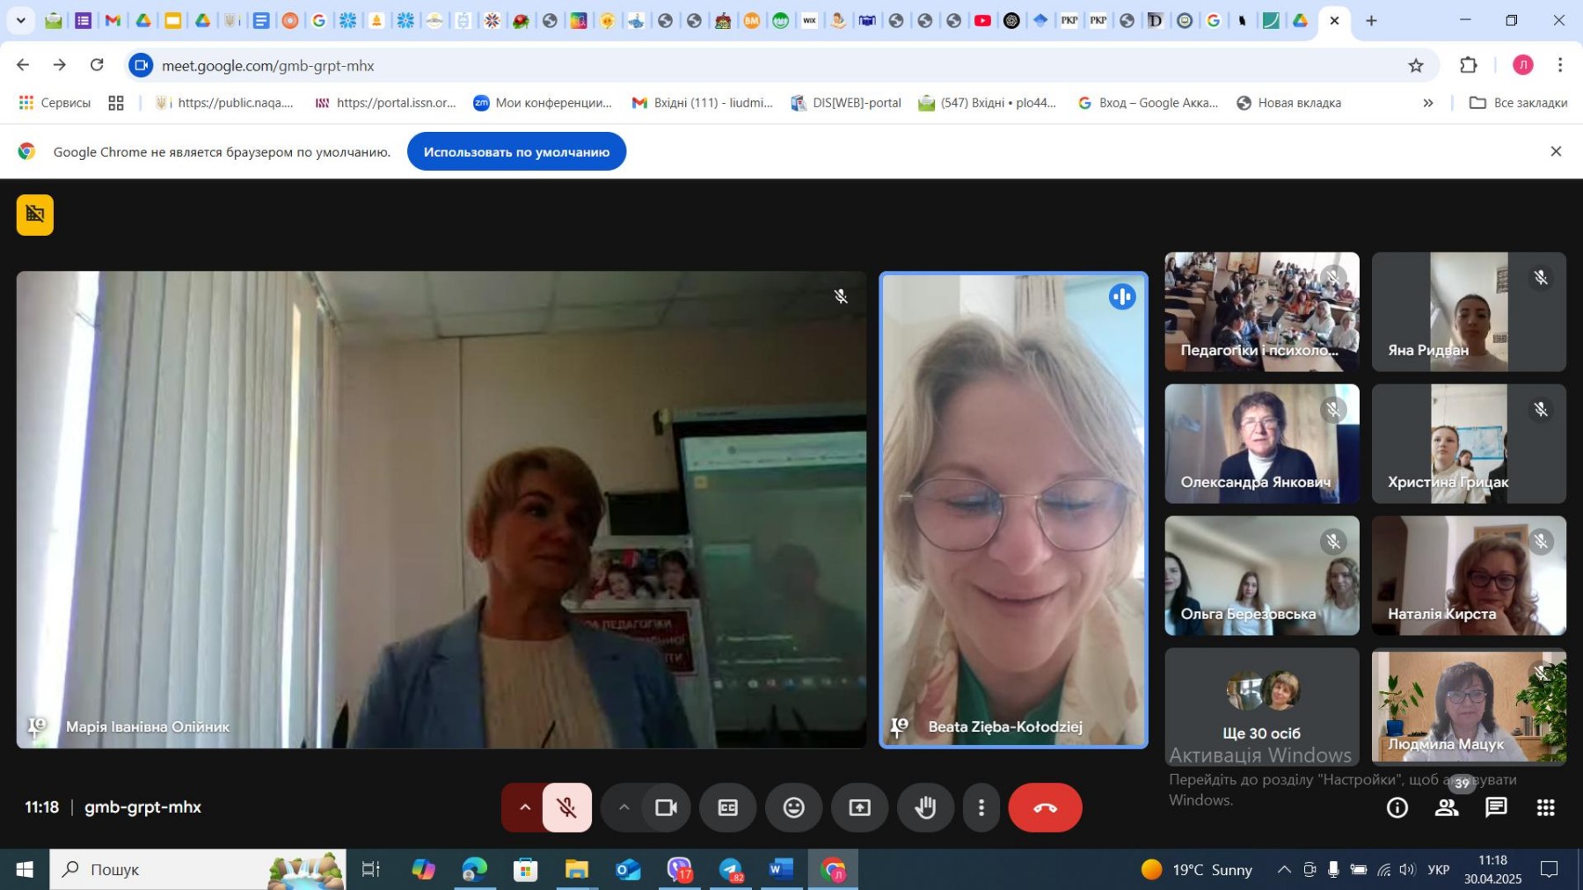
Task: Expand video settings arrow beside camera
Action: [624, 807]
